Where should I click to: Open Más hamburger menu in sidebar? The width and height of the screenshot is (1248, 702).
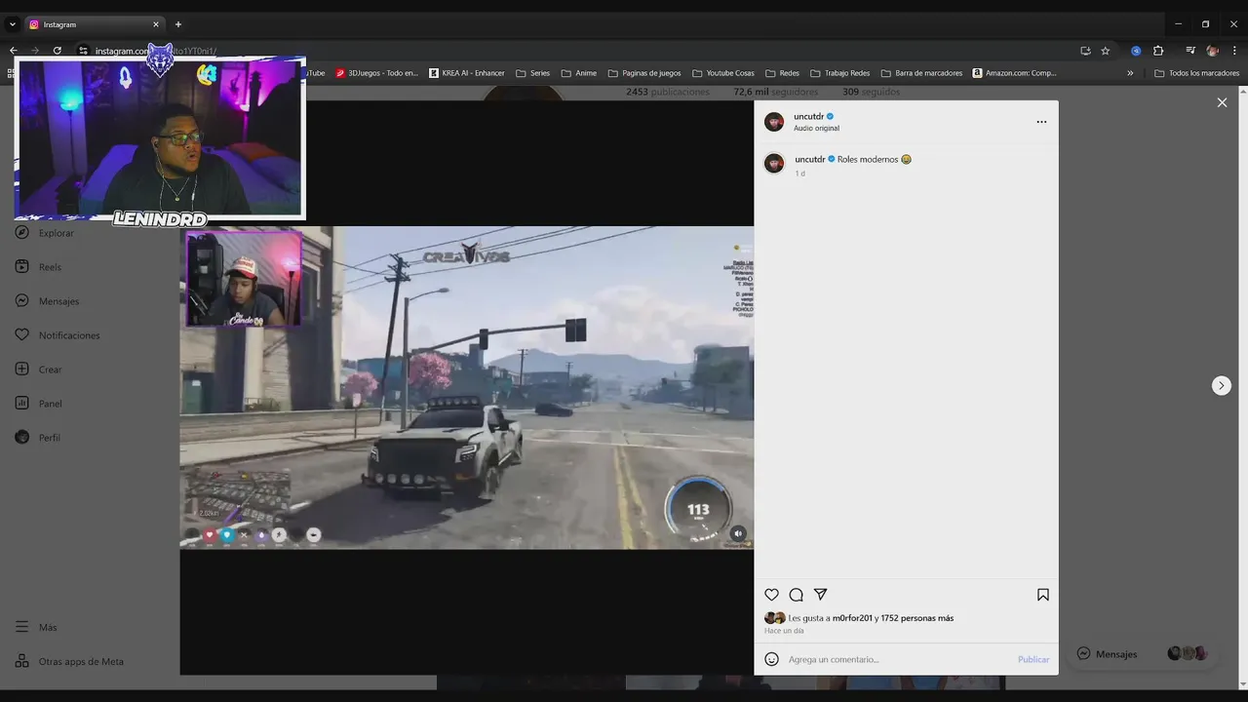(x=21, y=627)
